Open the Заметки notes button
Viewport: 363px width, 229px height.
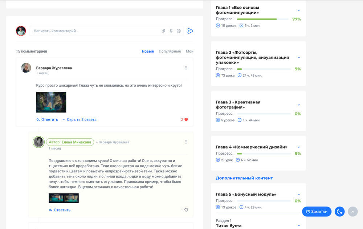click(x=317, y=212)
